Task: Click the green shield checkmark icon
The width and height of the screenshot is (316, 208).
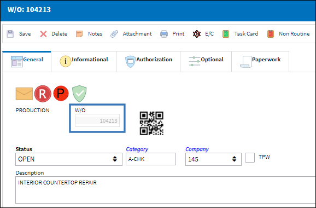Action: (79, 94)
